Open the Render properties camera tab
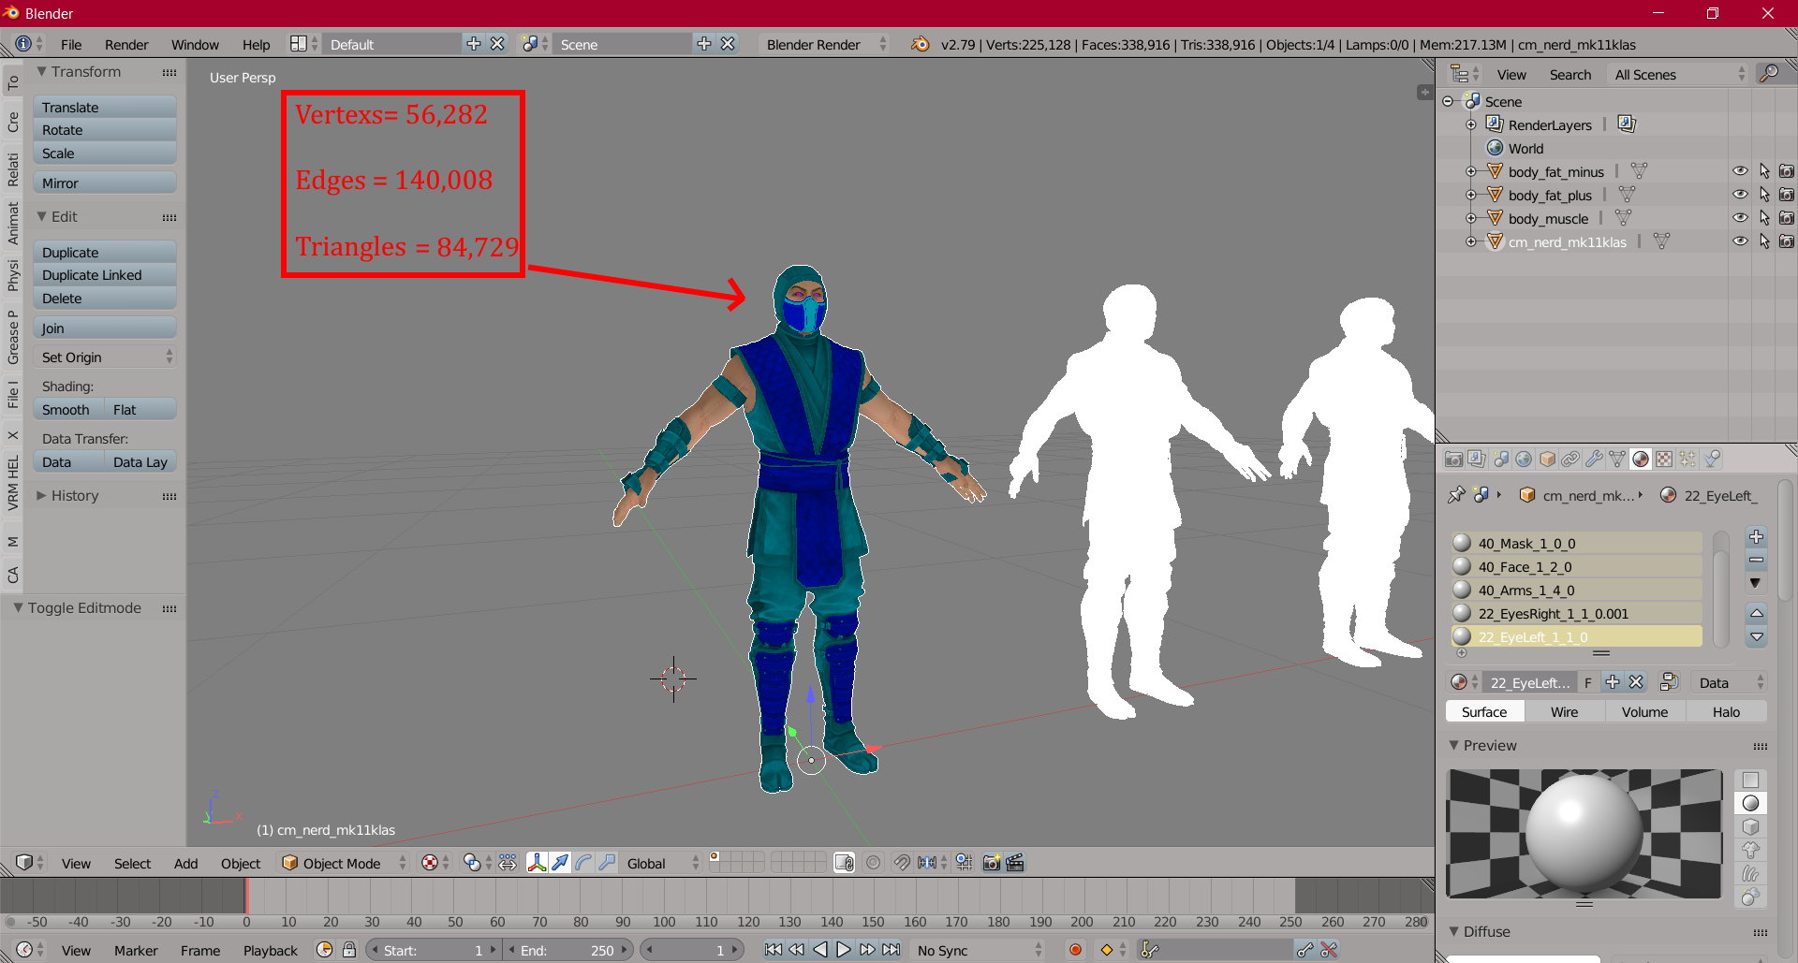Viewport: 1798px width, 963px height. coord(1453,459)
